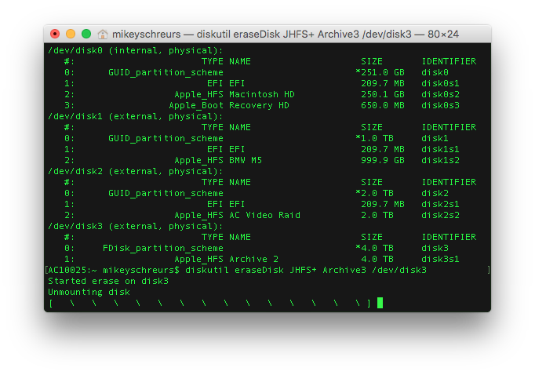Click the 'disk1s1' identifier

point(440,149)
